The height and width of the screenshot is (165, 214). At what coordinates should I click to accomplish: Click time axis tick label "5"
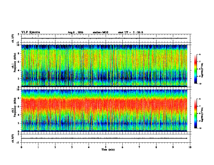tap(106, 147)
